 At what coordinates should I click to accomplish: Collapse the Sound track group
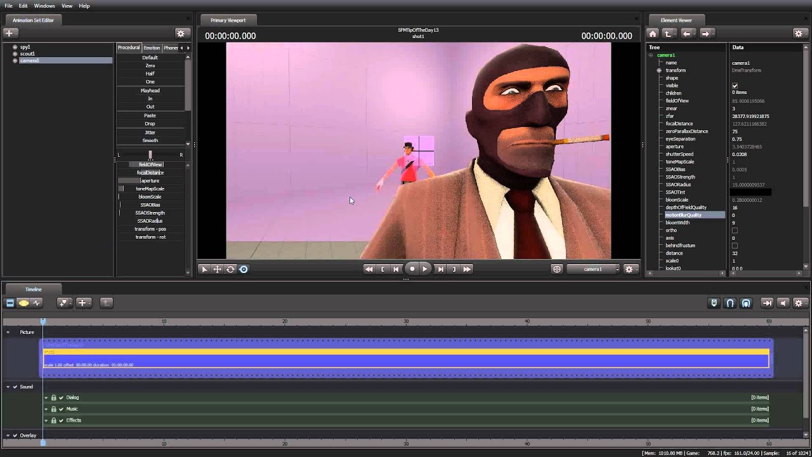(x=8, y=387)
